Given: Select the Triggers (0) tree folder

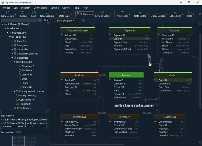Looking at the screenshot, I should (x=25, y=104).
